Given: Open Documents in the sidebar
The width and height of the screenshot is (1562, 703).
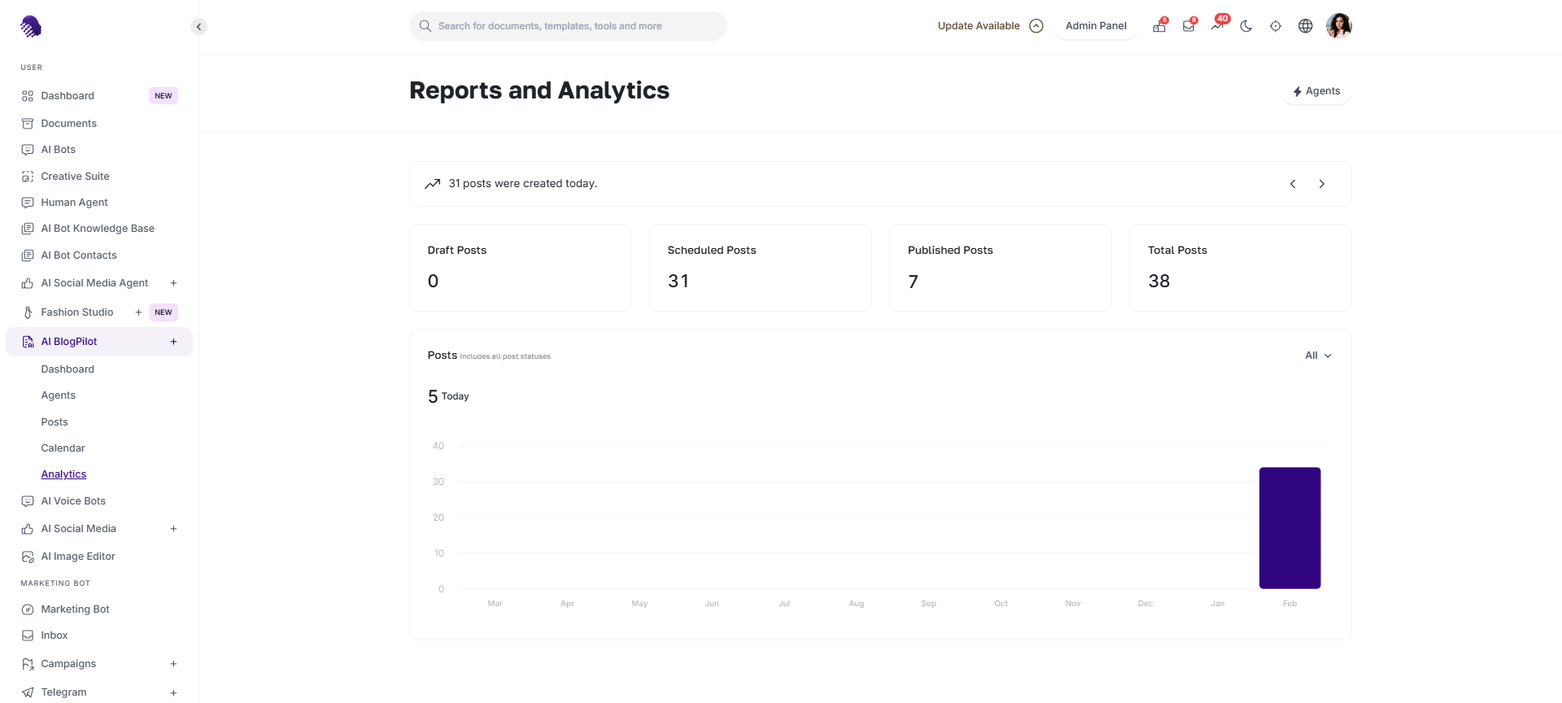Looking at the screenshot, I should click(x=68, y=124).
